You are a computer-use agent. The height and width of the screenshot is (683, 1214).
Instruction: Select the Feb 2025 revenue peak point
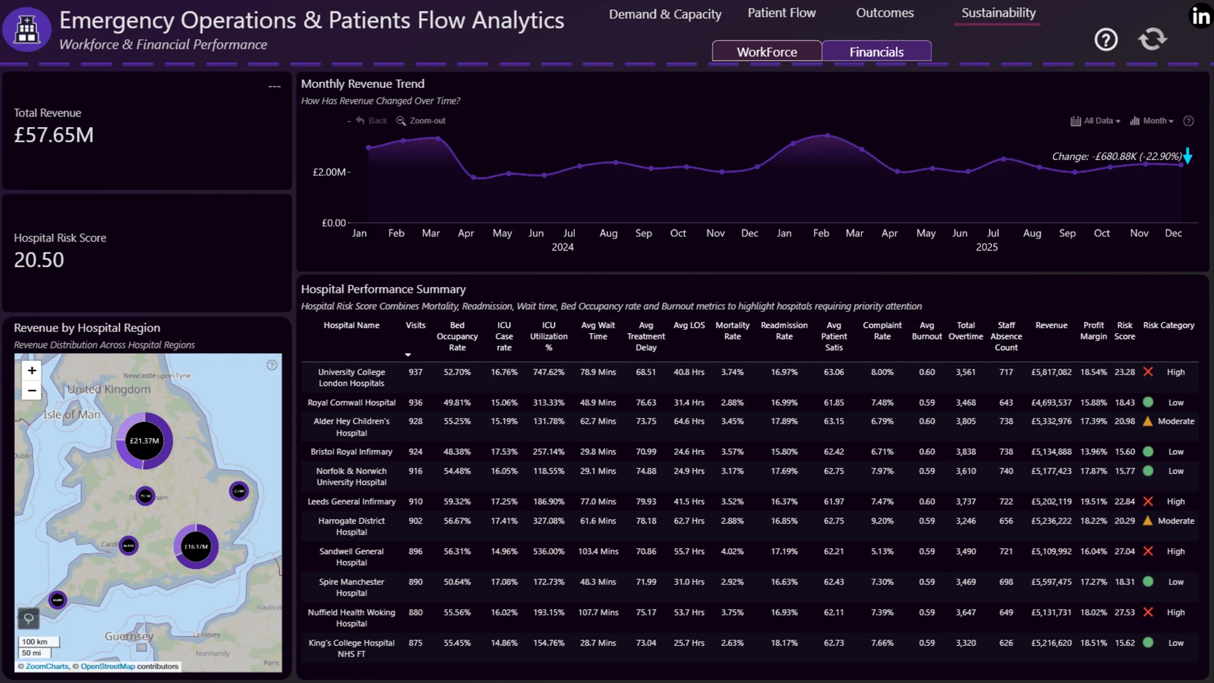pos(827,135)
